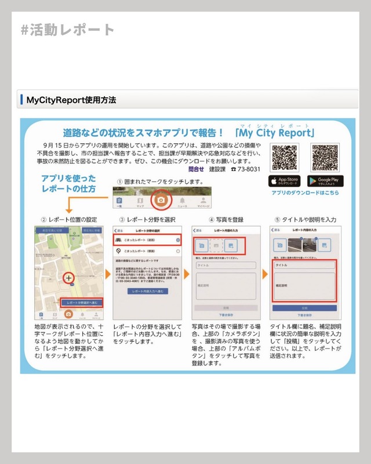Click the left QR code for App Store
Image resolution: width=371 pixels, height=464 pixels.
284,157
